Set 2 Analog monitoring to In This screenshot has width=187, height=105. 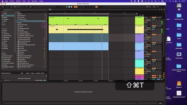click(x=145, y=21)
